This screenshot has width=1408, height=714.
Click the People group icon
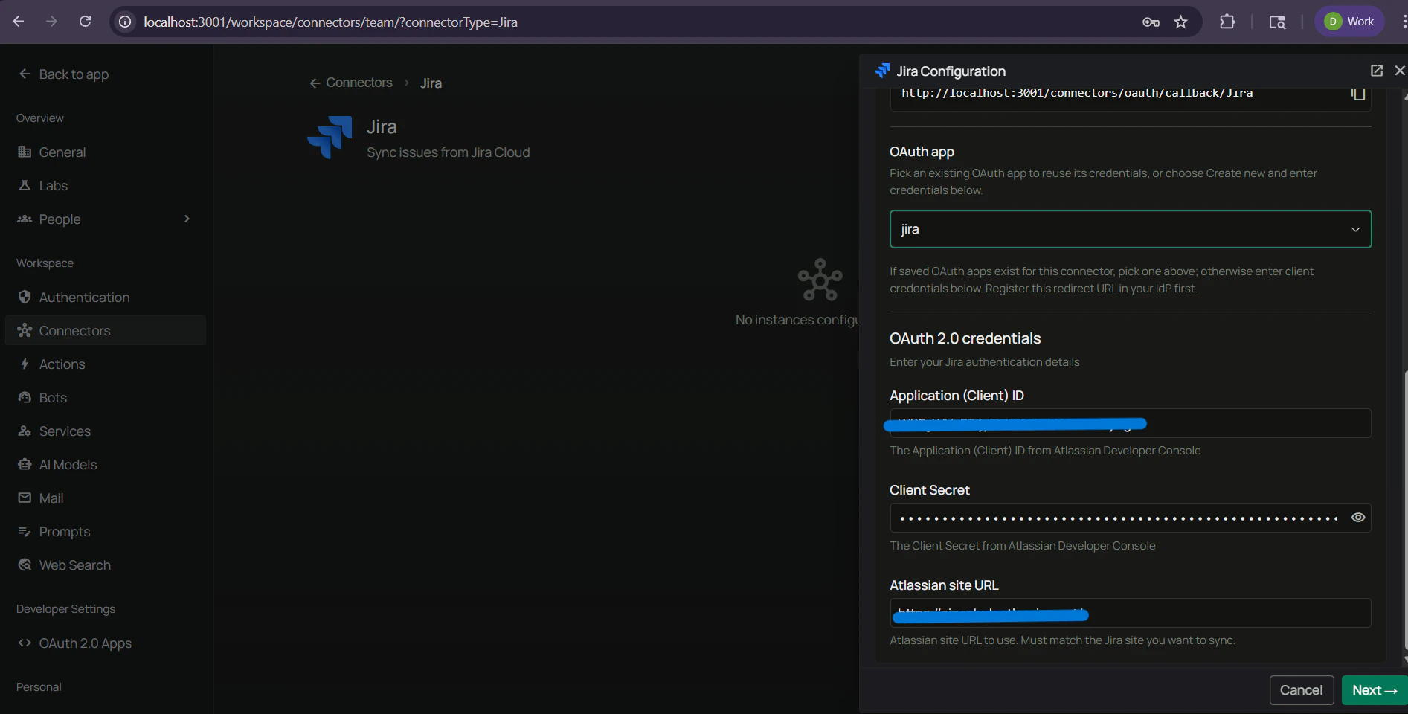25,219
